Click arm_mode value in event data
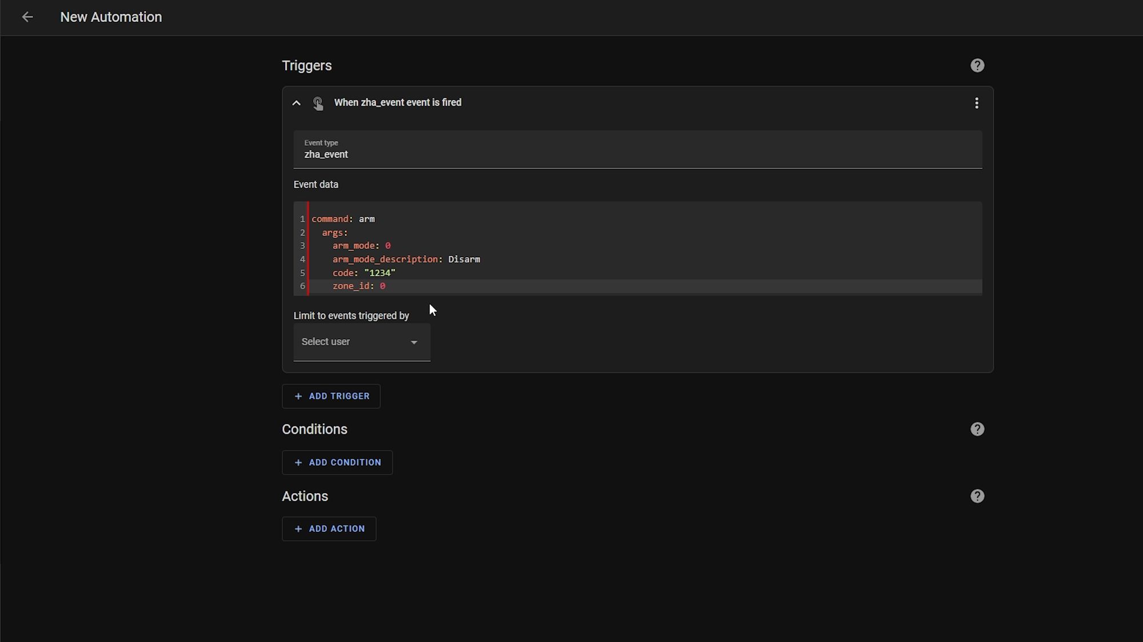 coord(388,245)
